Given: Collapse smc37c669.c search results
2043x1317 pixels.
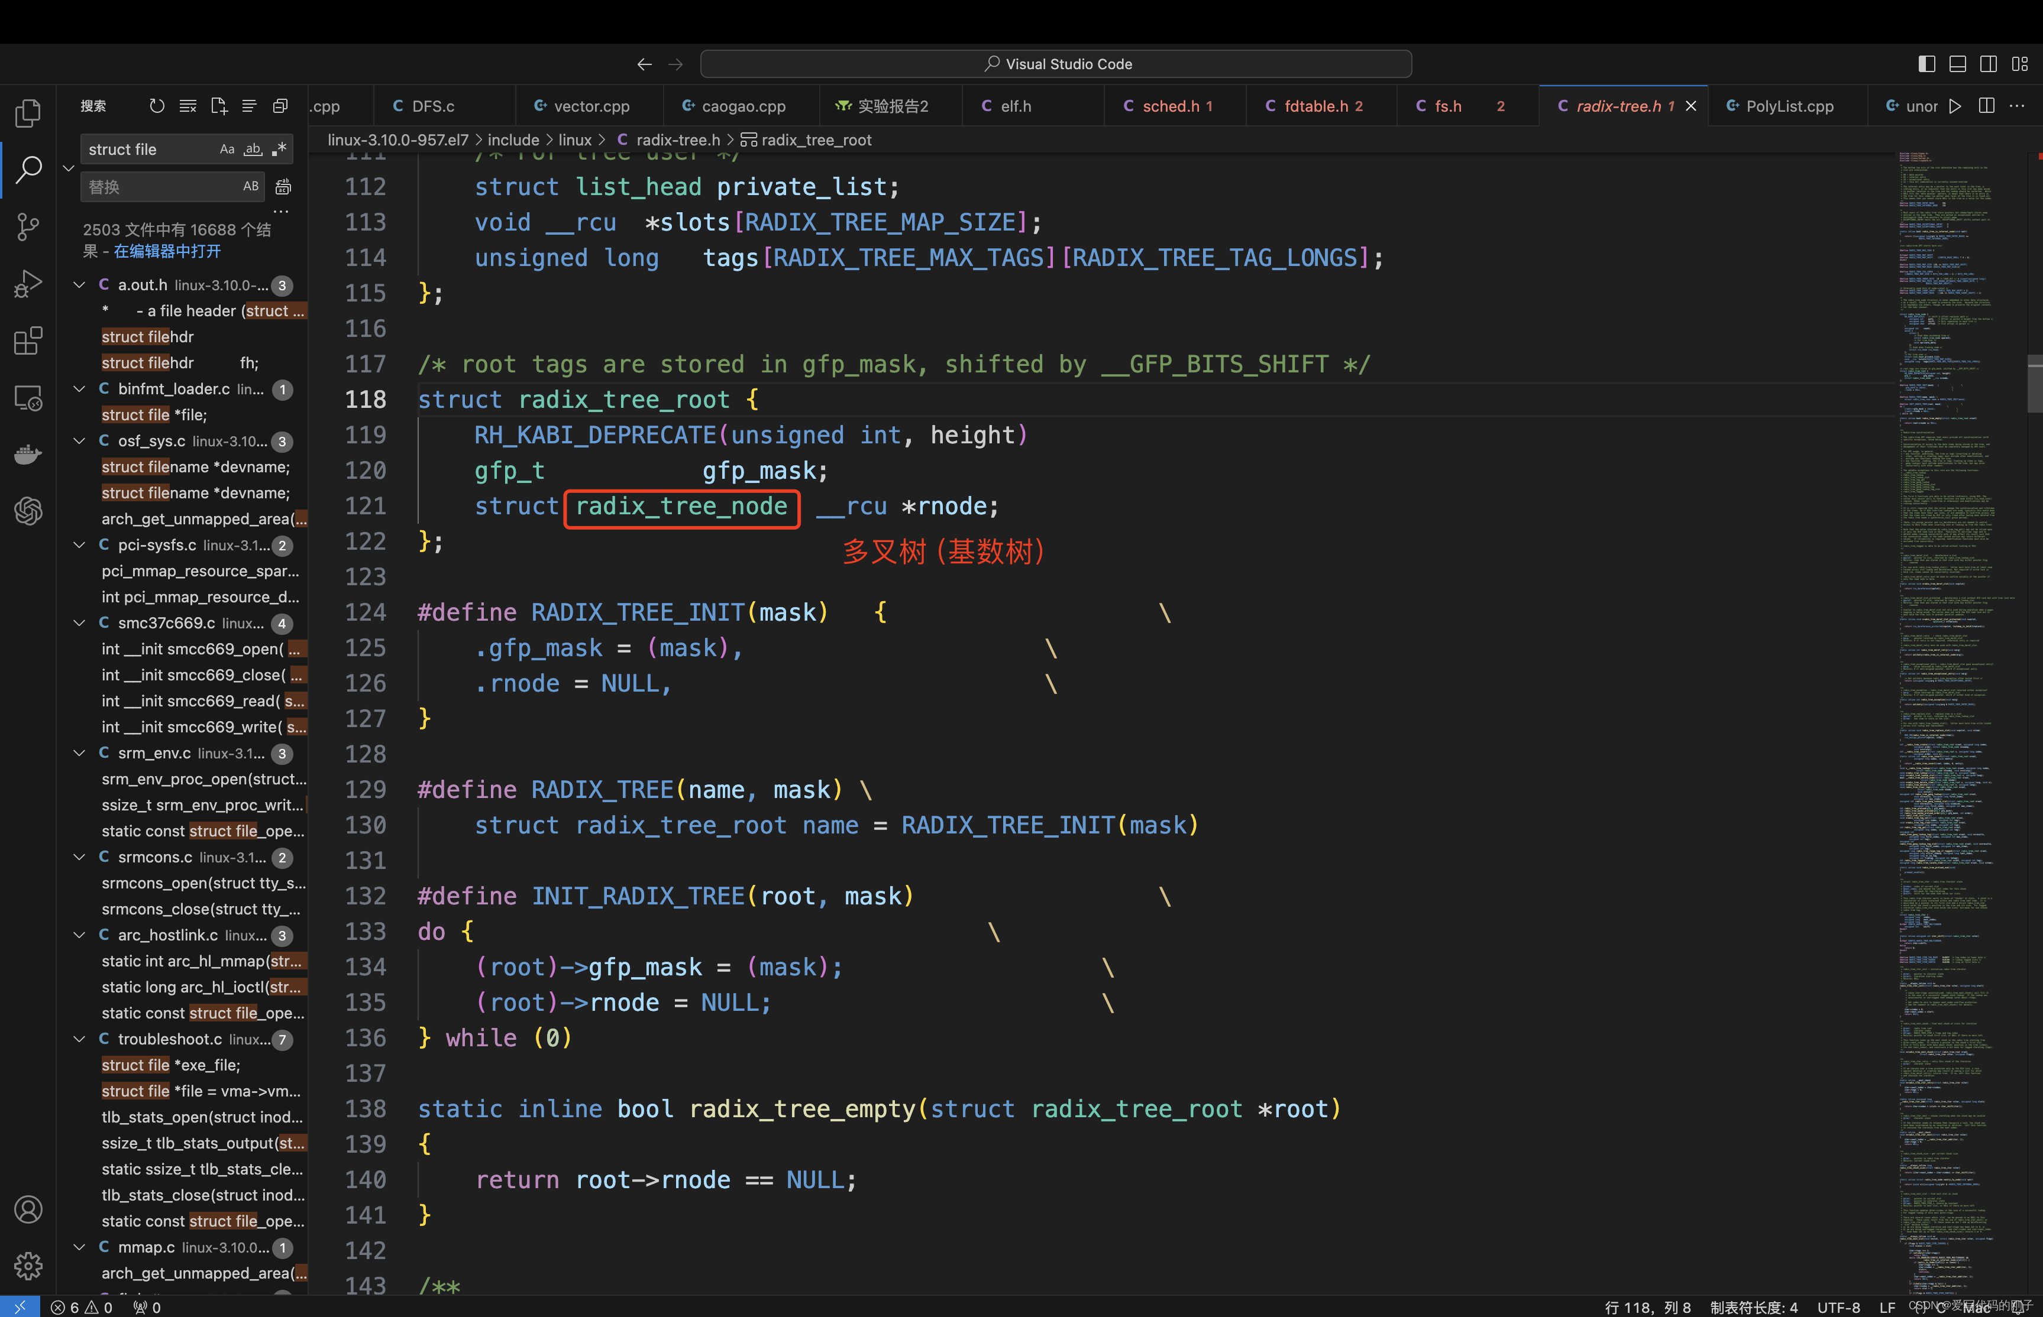Looking at the screenshot, I should [x=80, y=622].
